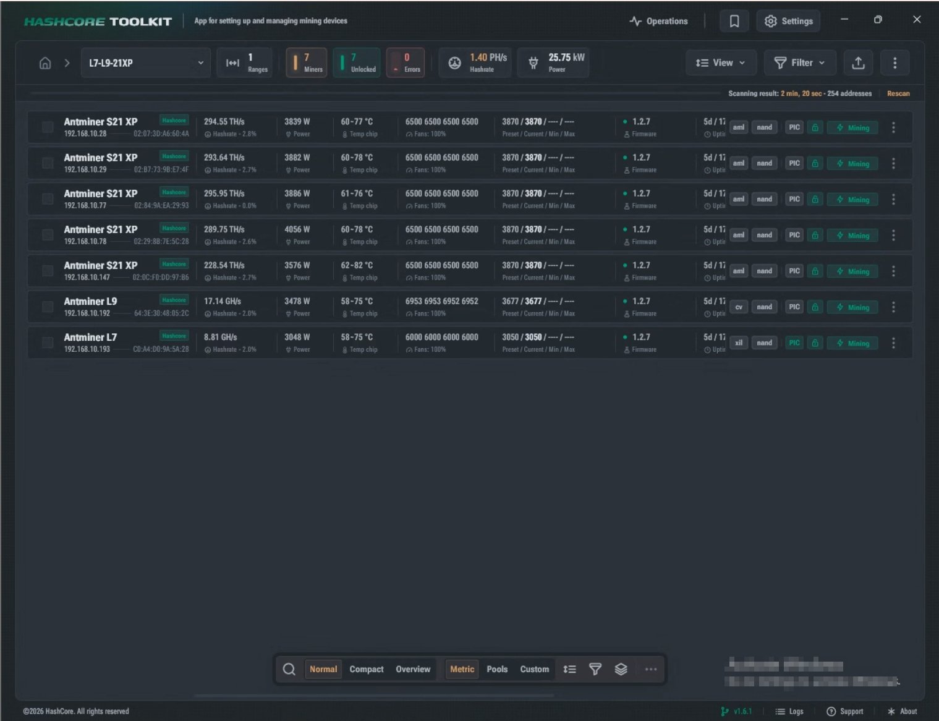This screenshot has height=721, width=939.
Task: Click lock icon for 192.168.10.28 miner
Action: point(815,127)
